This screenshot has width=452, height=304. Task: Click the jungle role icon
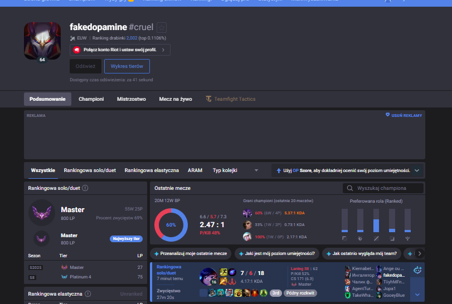(x=360, y=238)
